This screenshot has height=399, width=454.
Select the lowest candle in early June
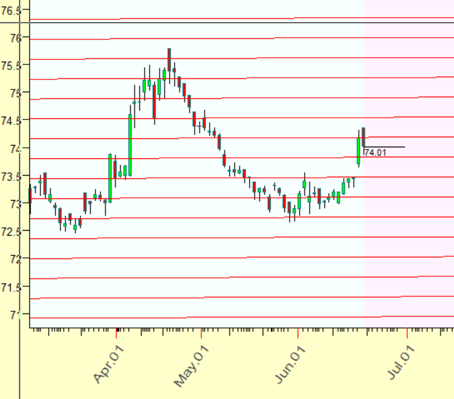[289, 208]
